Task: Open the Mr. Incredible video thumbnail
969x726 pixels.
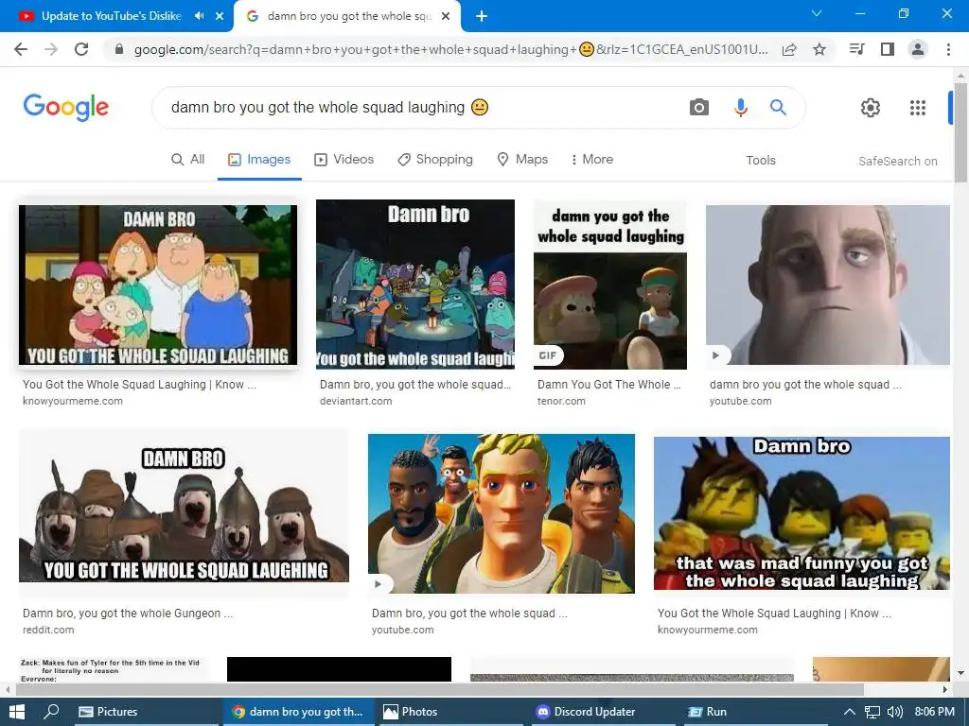Action: click(x=827, y=285)
